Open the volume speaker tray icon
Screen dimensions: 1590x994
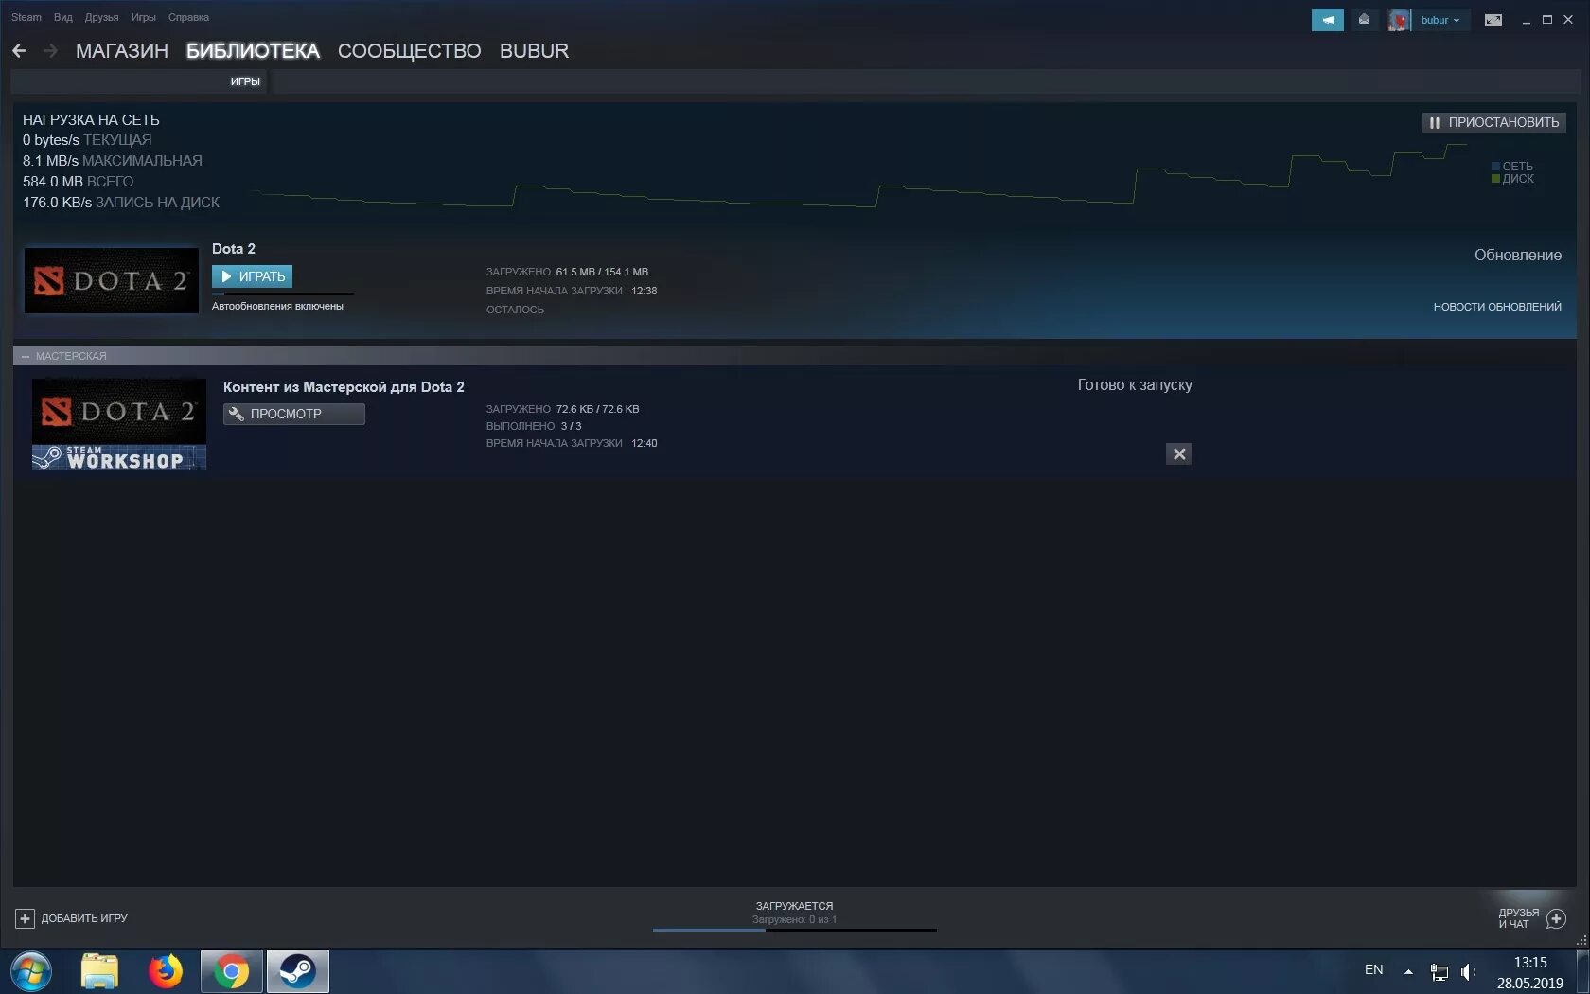click(1468, 972)
